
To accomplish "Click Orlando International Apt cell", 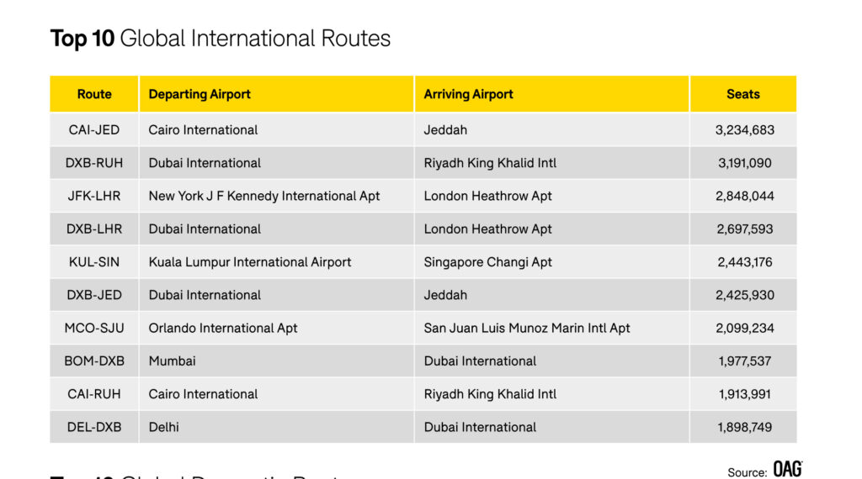I will click(x=223, y=328).
